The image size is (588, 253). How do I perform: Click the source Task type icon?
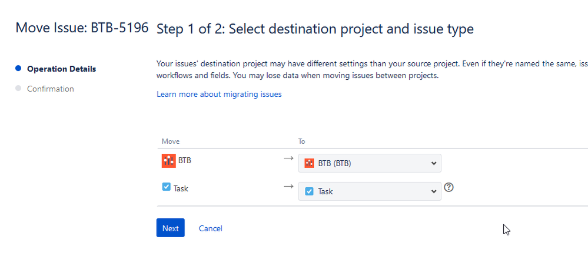click(x=167, y=187)
